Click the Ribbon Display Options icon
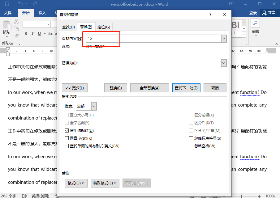The height and width of the screenshot is (198, 280). (x=231, y=4)
